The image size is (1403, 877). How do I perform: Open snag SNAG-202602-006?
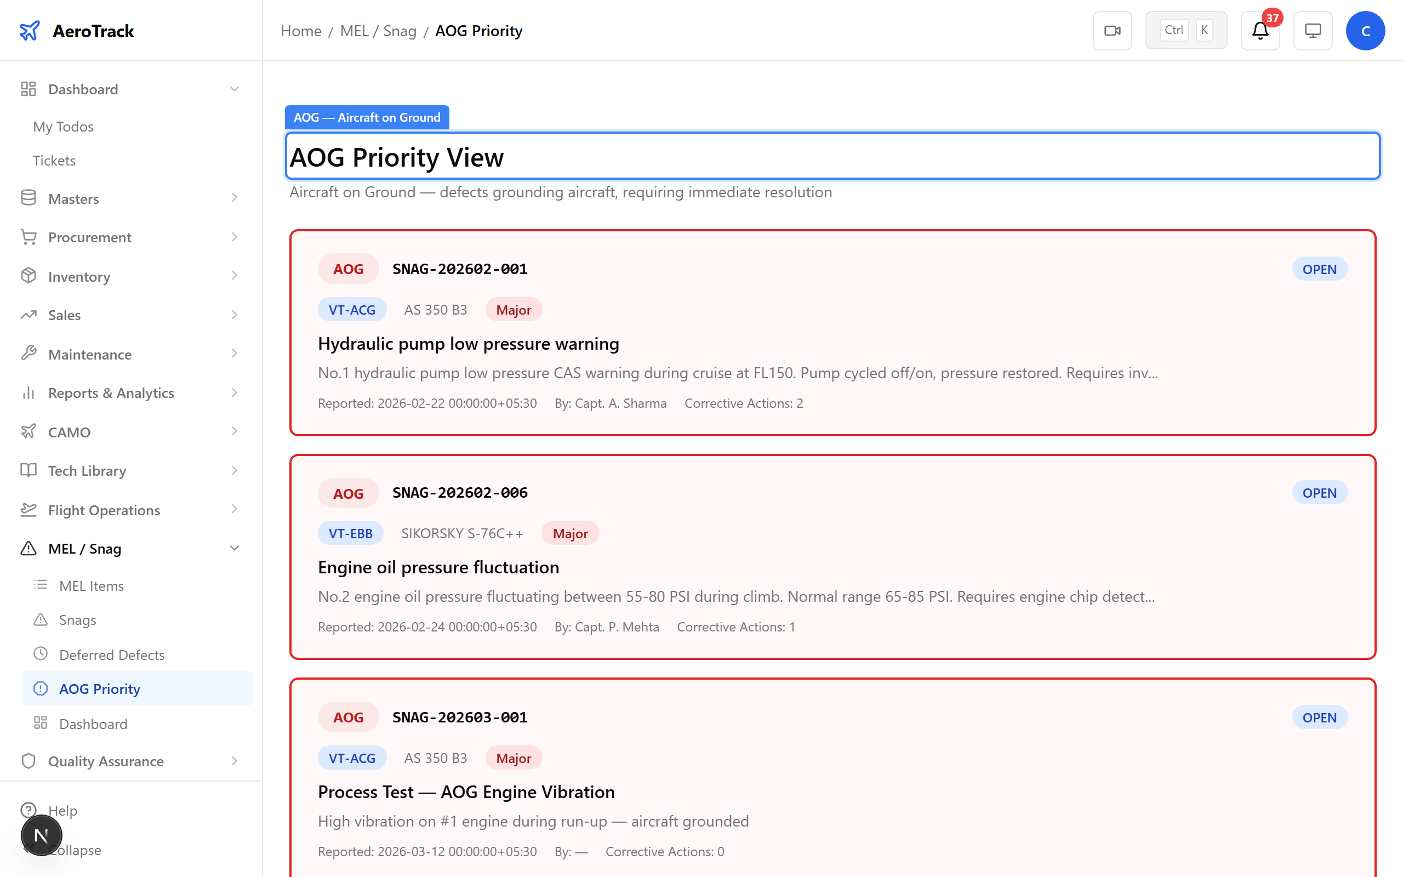tap(459, 492)
